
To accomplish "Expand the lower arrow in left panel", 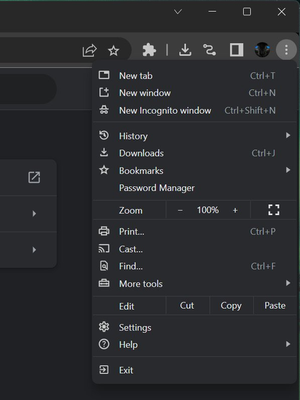I will (x=34, y=249).
